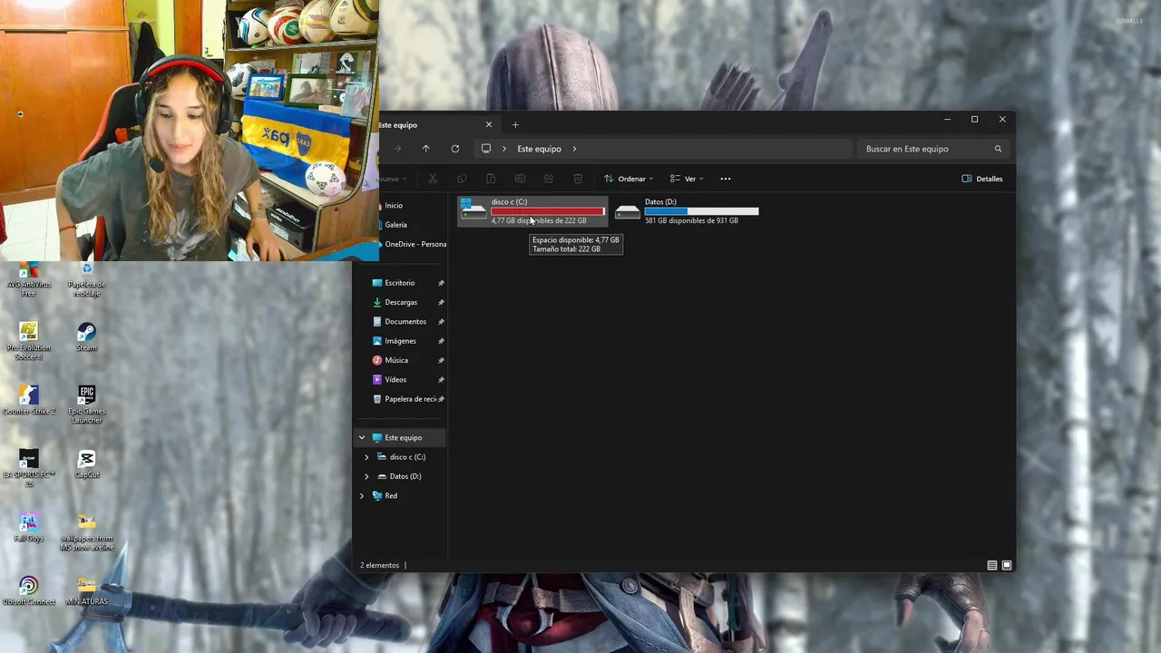Select the wallpapers from MS snow folder
The width and height of the screenshot is (1161, 653).
point(86,531)
